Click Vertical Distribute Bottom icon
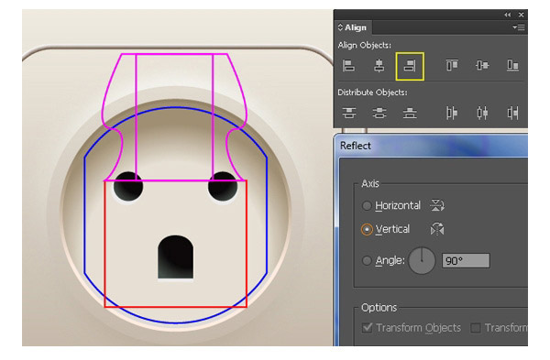 [410, 113]
